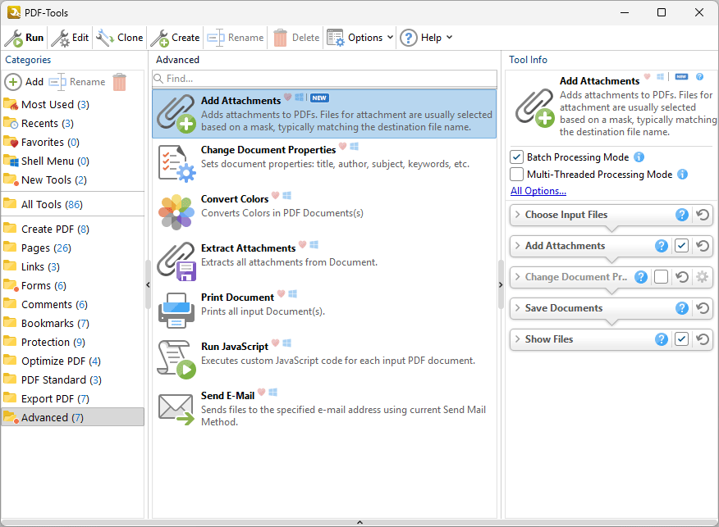The height and width of the screenshot is (527, 719).
Task: Uncheck the Show Files step checkbox
Action: point(681,339)
